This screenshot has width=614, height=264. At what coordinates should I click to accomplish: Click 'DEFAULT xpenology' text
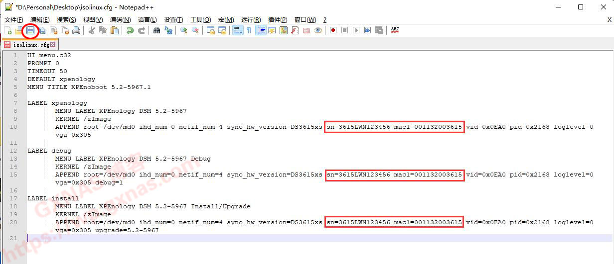[61, 79]
